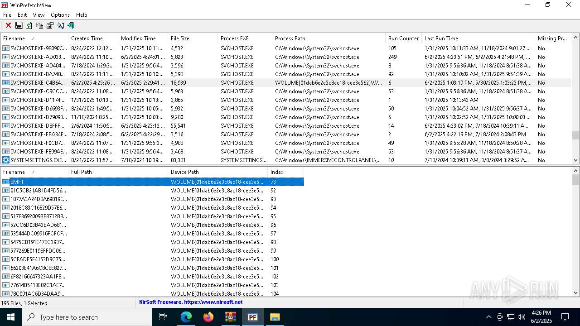Open the File menu

pos(7,15)
